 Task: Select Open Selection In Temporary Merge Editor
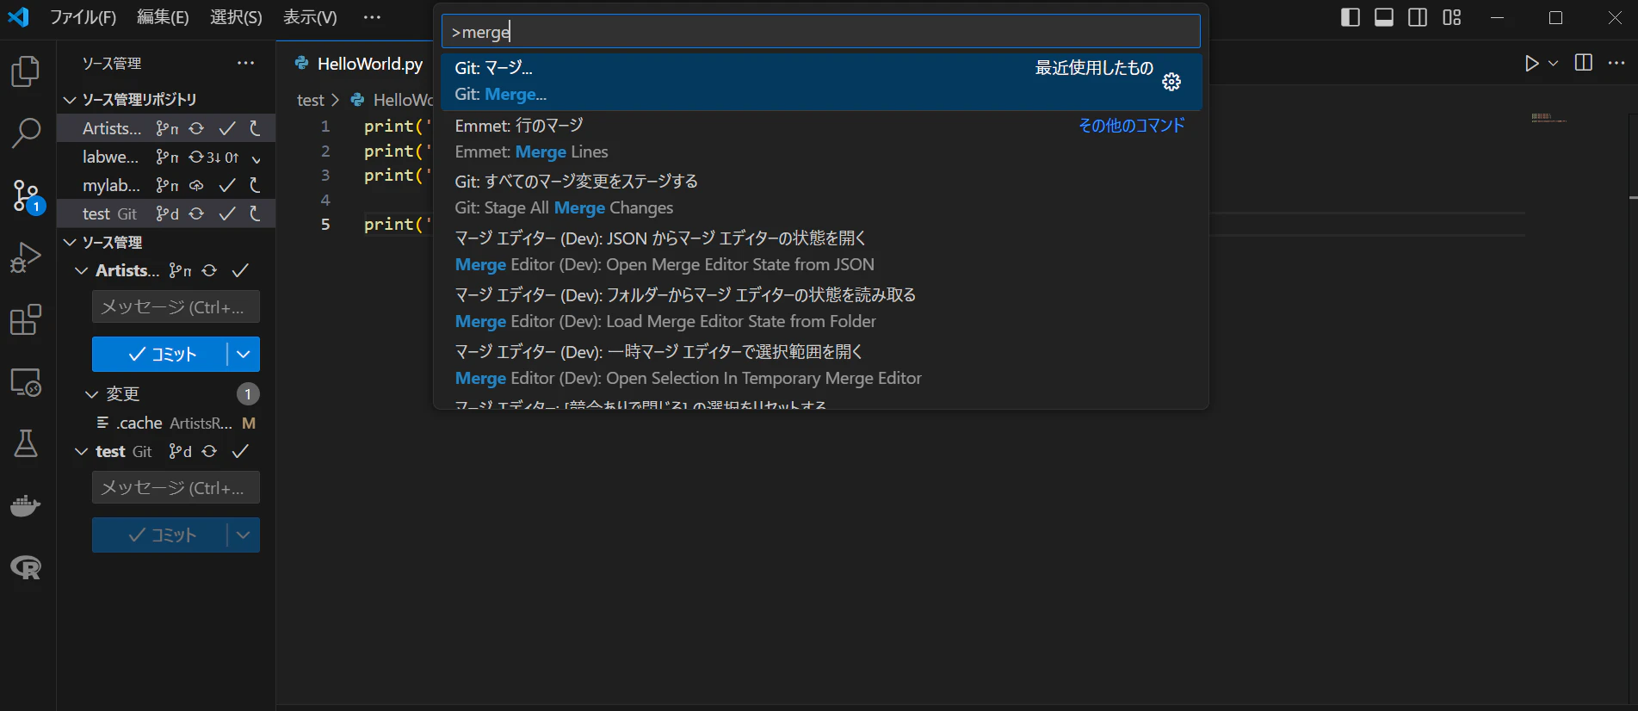tap(821, 365)
